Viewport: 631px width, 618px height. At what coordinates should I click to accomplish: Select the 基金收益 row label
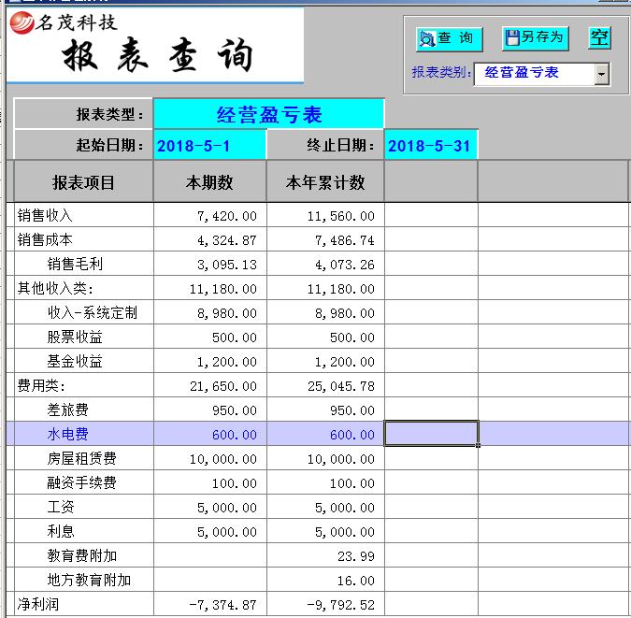click(x=75, y=361)
